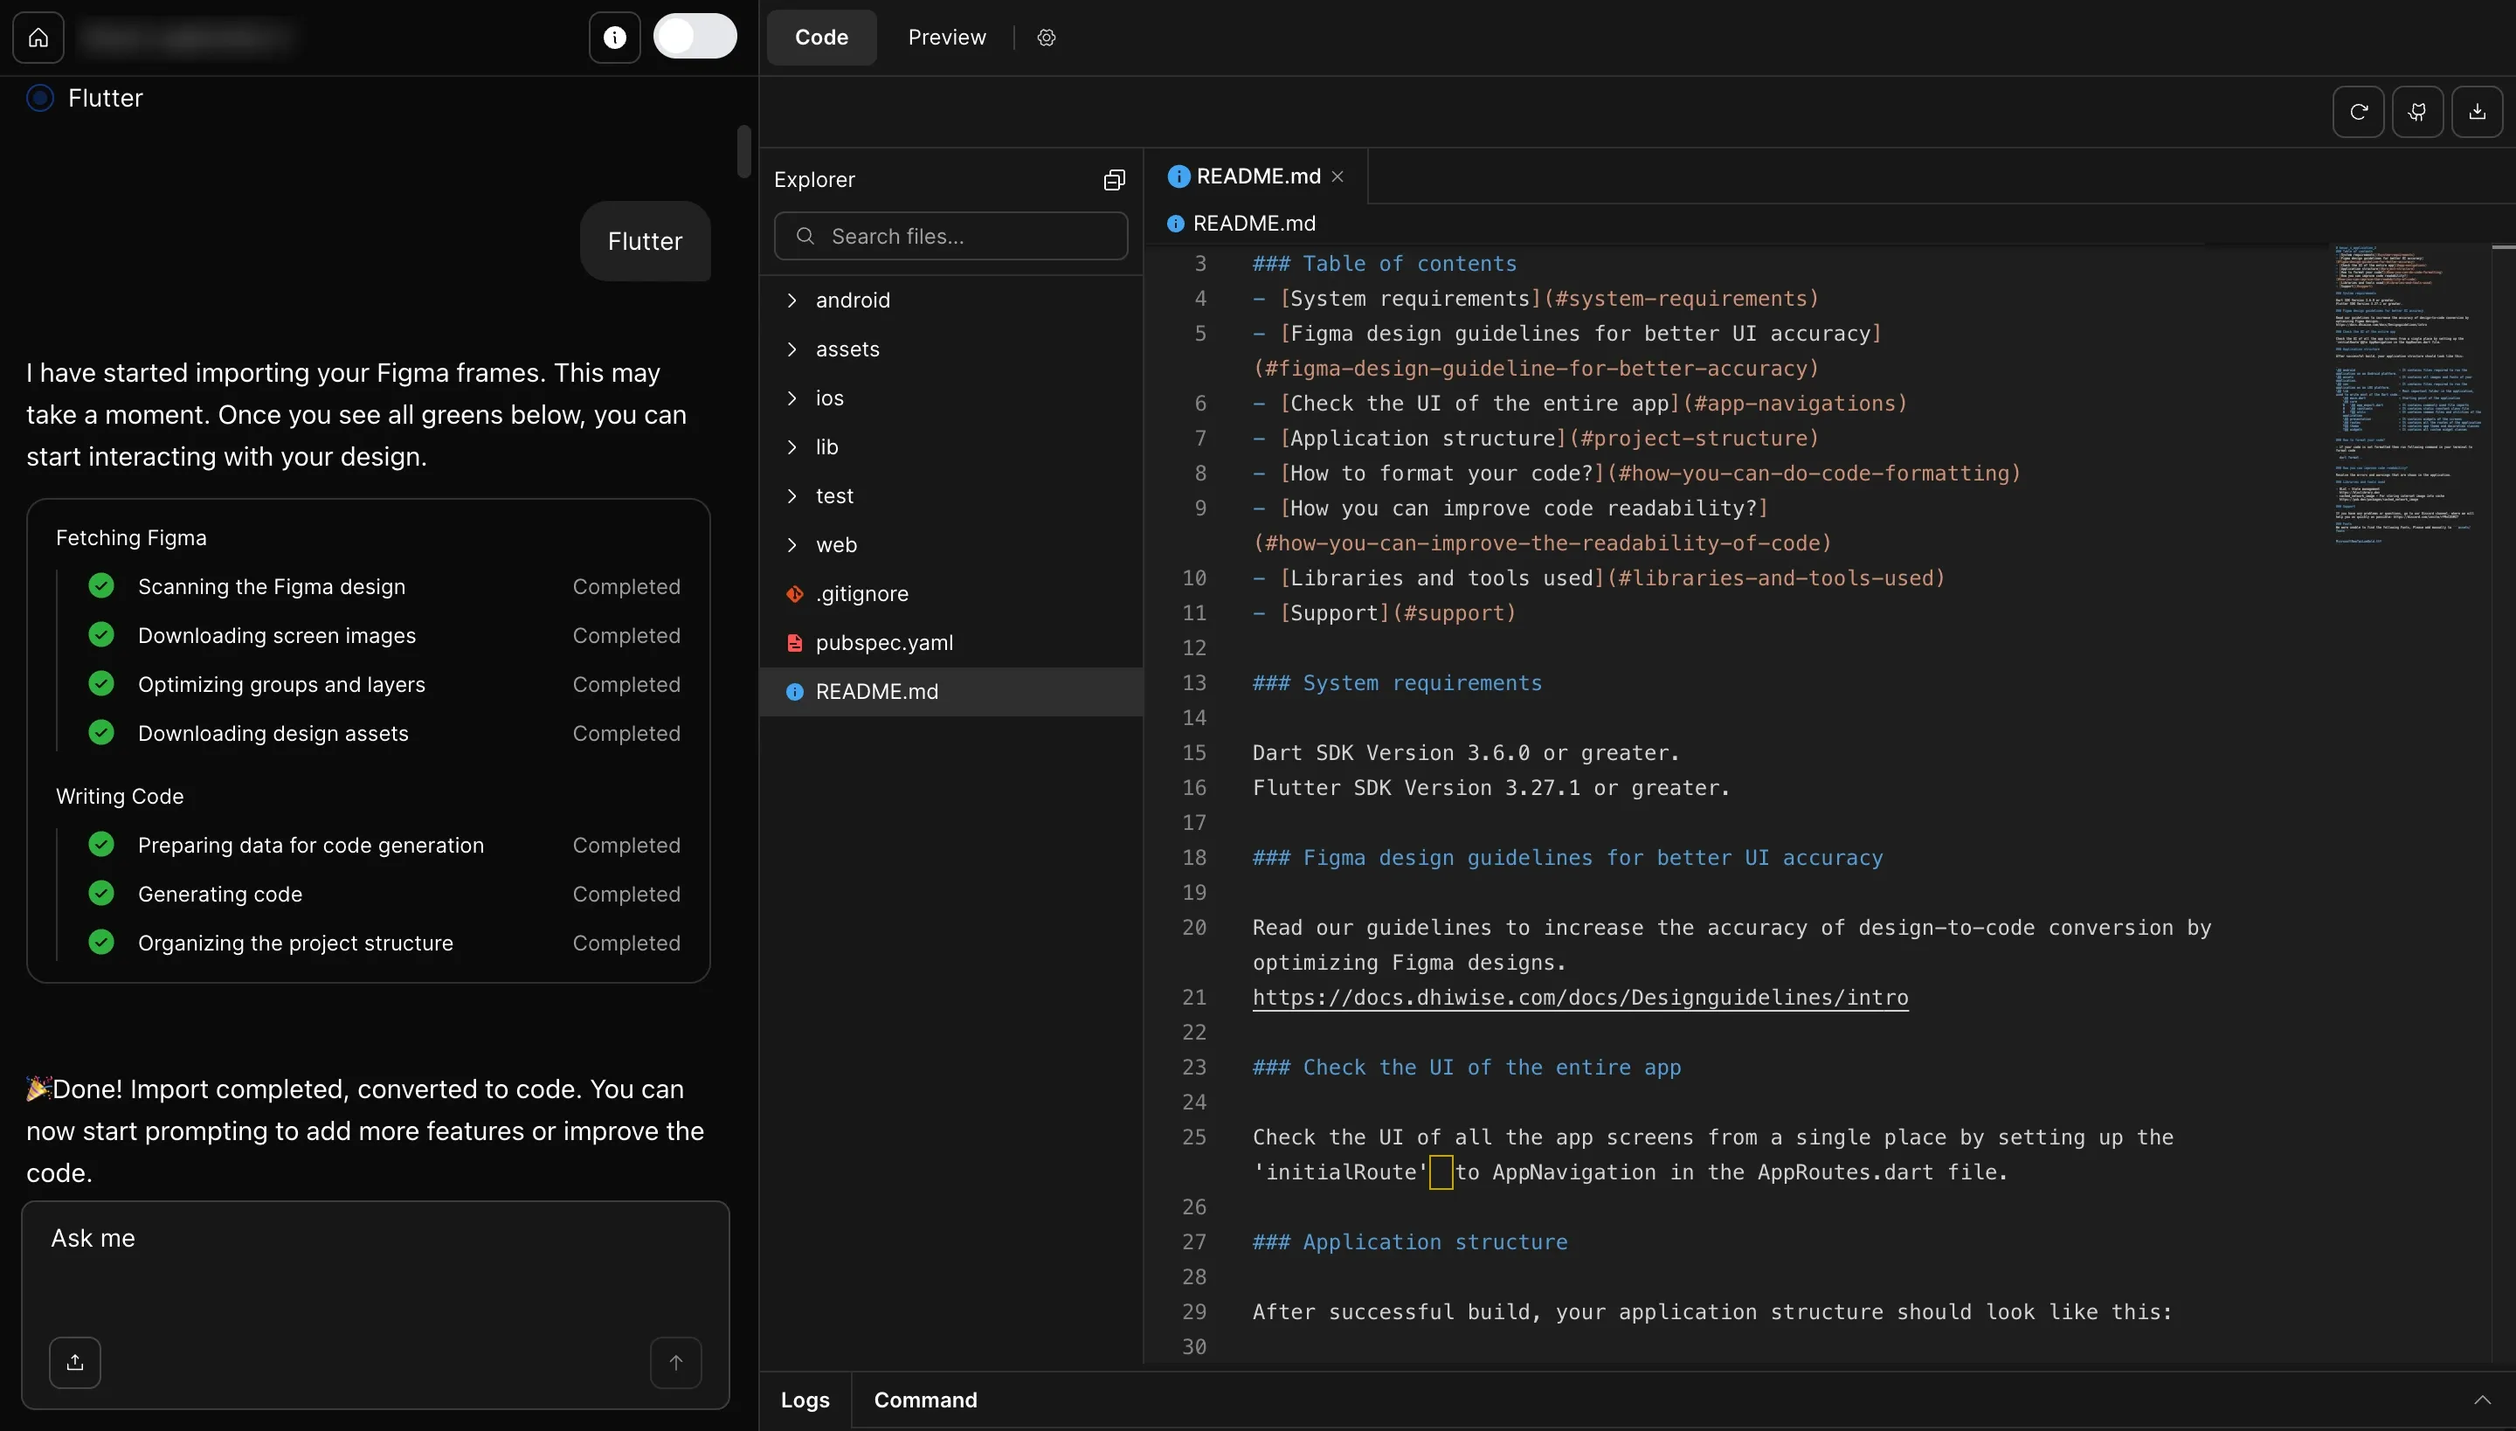Click the refresh code icon

2359,112
